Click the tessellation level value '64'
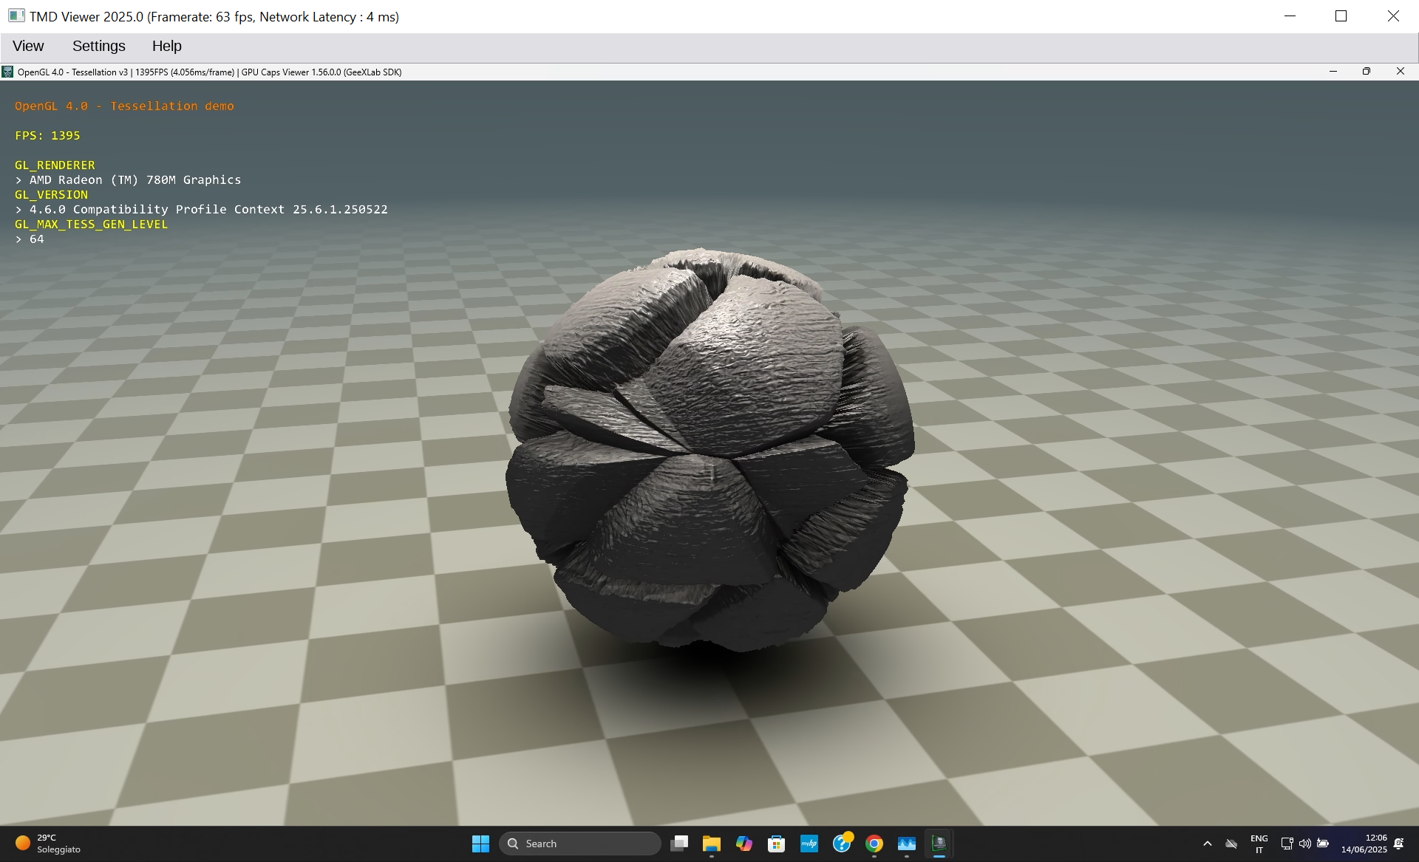The width and height of the screenshot is (1419, 862). 36,239
